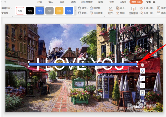Viewport: 166px width, 117px height.
Task: Click the 组合 group icon
Action: (x=118, y=8)
